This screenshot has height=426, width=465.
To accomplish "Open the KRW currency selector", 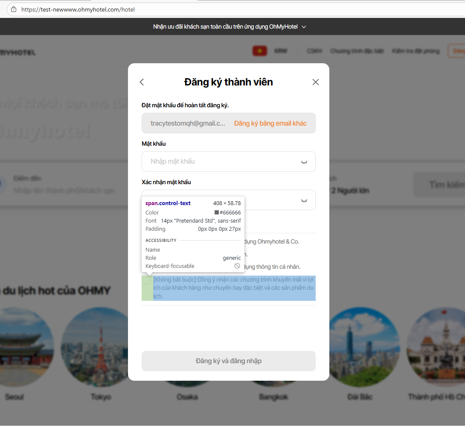I will 281,51.
